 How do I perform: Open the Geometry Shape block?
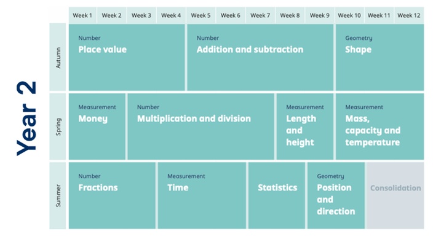coord(379,57)
